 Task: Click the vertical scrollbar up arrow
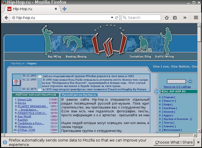click(199, 25)
